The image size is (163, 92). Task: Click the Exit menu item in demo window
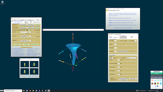tap(107, 10)
